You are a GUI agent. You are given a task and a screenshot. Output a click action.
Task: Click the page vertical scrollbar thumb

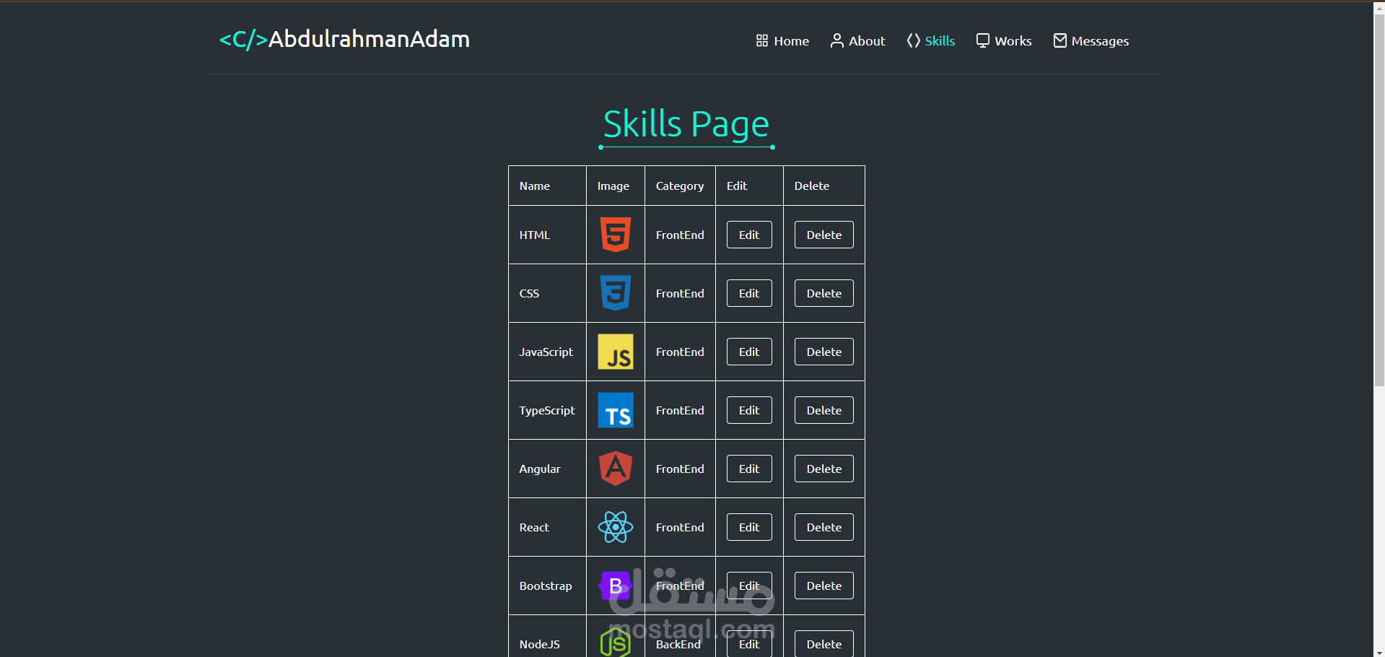pyautogui.click(x=1379, y=201)
